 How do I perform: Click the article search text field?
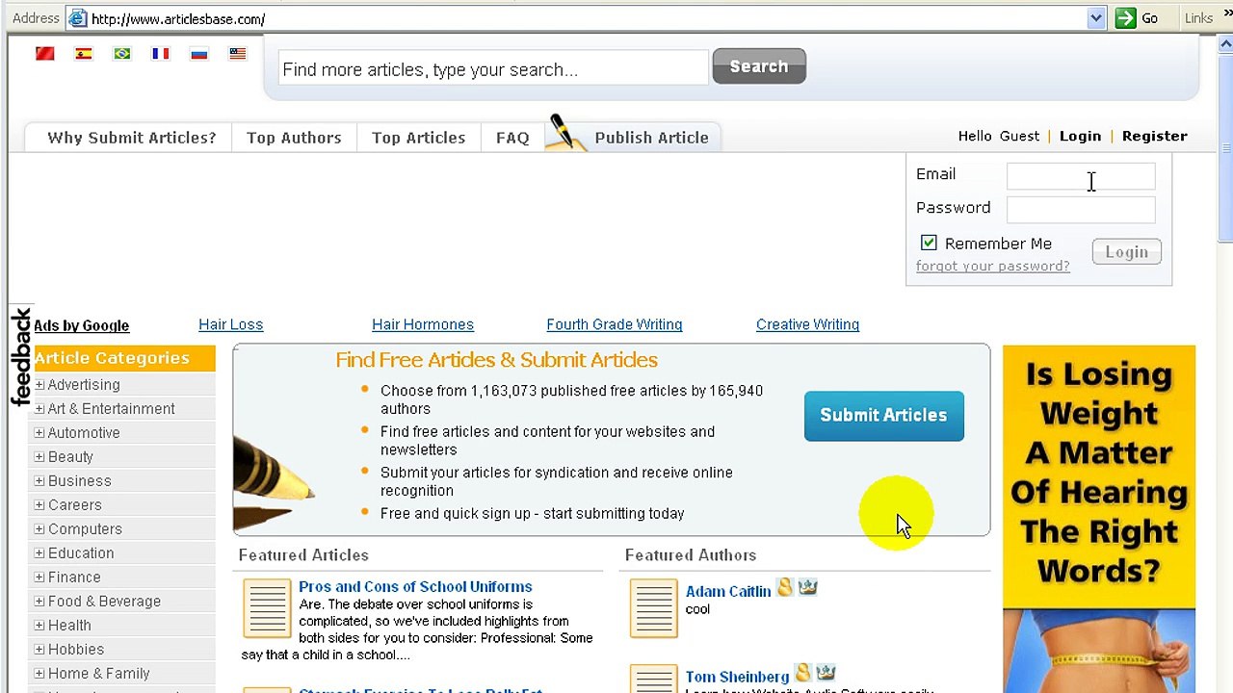coord(493,69)
